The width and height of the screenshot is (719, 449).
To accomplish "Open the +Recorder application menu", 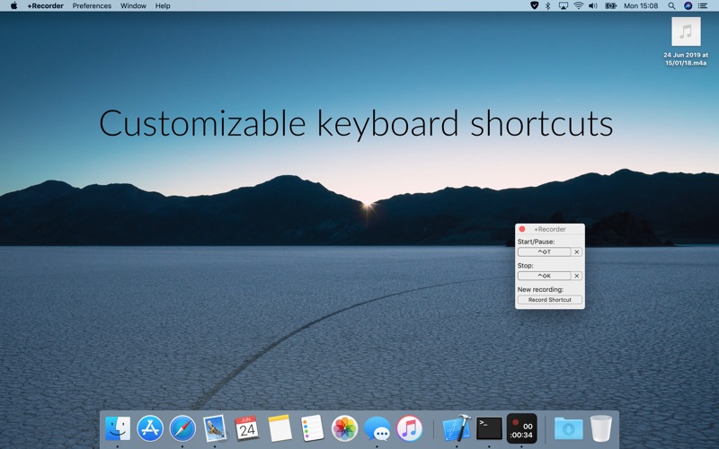I will (x=45, y=5).
